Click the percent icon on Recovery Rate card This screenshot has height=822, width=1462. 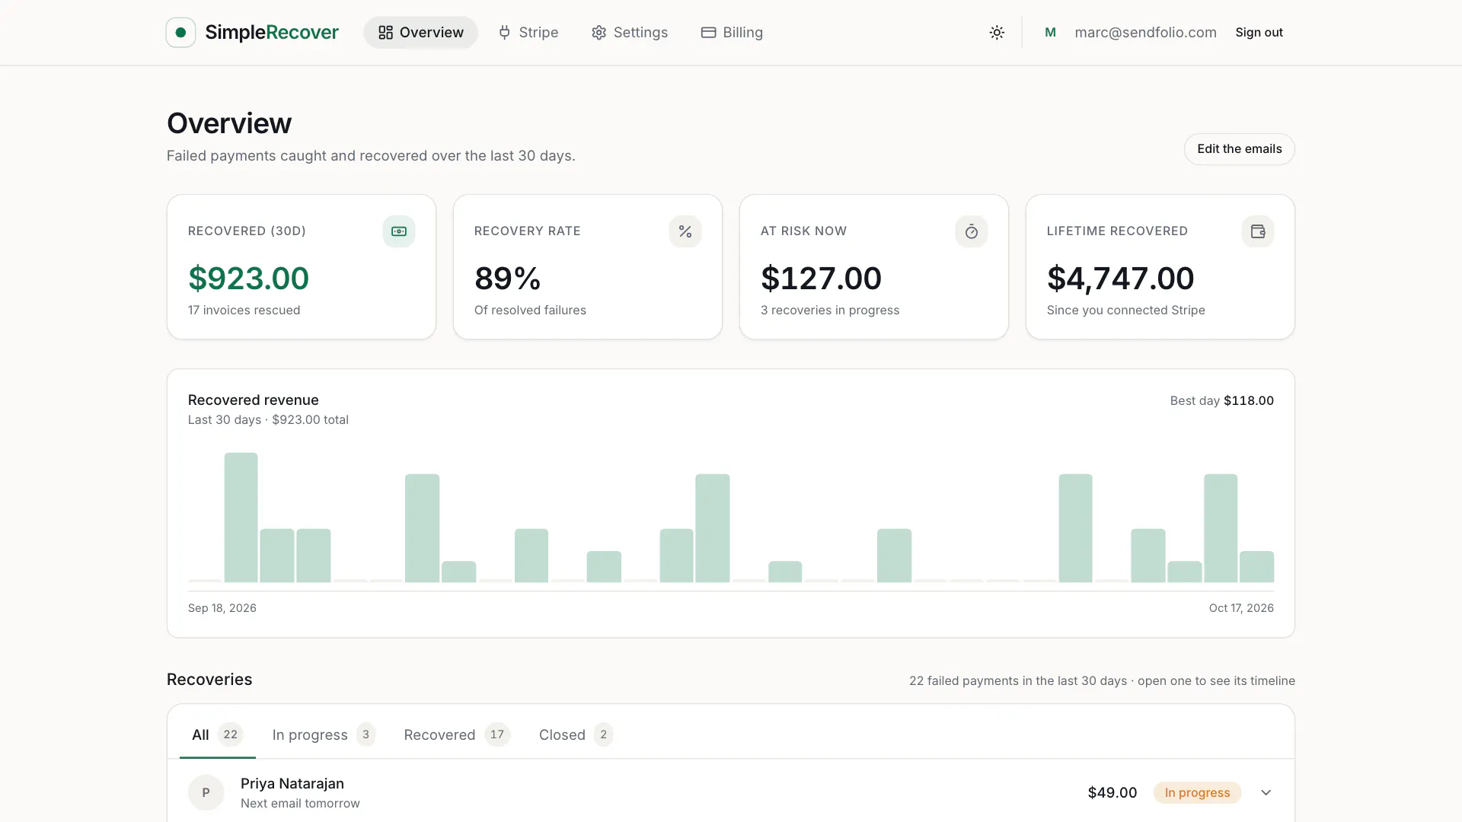pyautogui.click(x=685, y=231)
